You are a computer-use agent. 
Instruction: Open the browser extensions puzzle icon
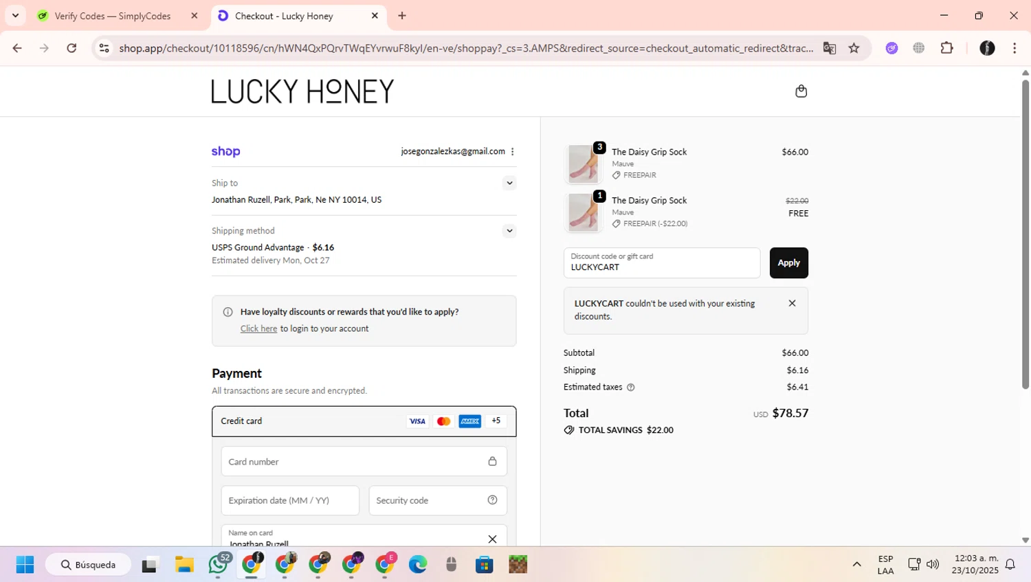click(947, 48)
